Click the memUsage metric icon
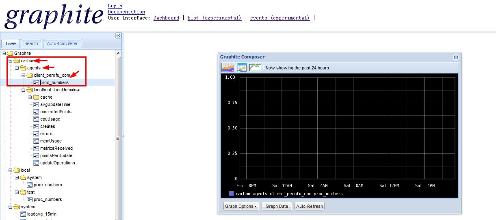This screenshot has height=220, width=496. click(x=37, y=141)
